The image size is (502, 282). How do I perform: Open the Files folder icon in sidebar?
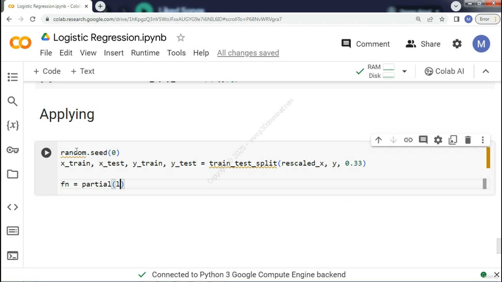pyautogui.click(x=13, y=174)
